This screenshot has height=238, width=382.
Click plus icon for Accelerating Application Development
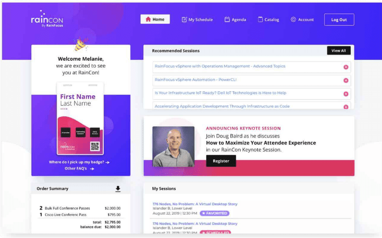click(x=346, y=107)
